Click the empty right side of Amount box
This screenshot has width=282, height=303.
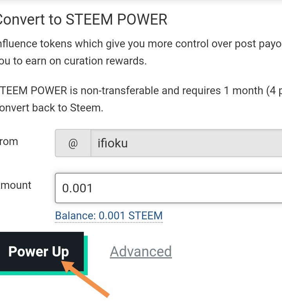[235, 188]
